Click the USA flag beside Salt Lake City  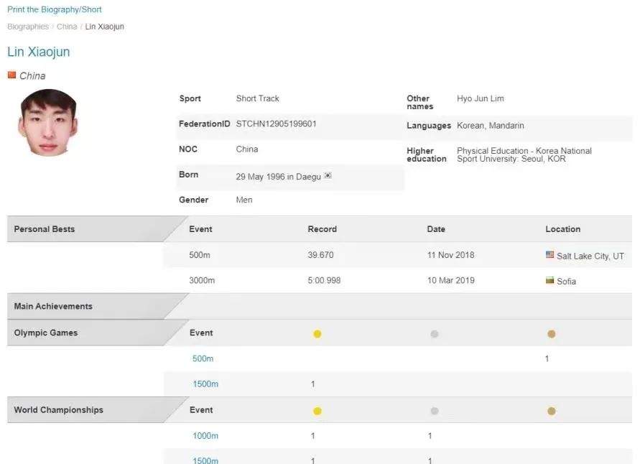coord(549,255)
